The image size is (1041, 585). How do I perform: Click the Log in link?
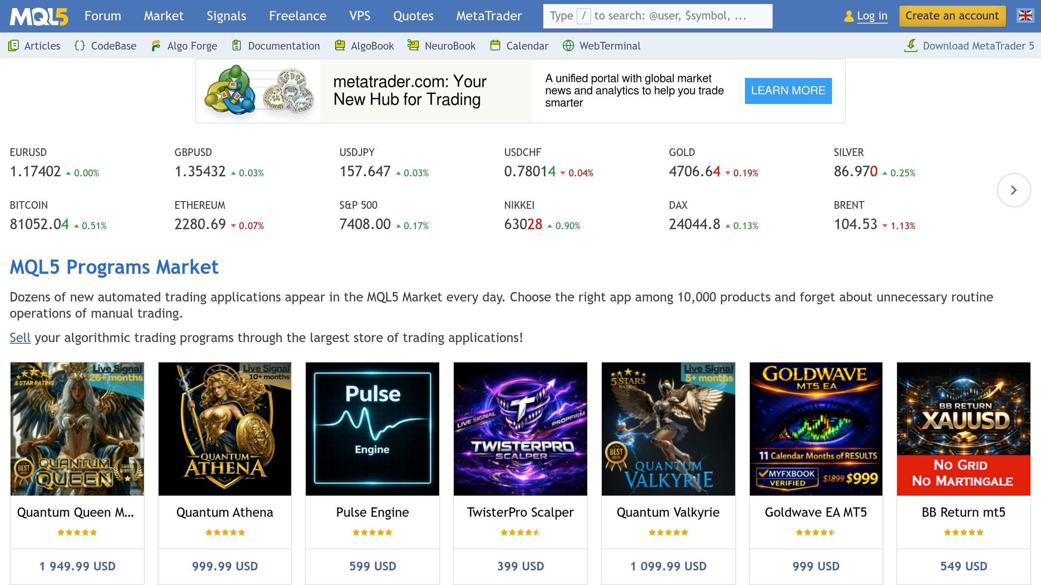[872, 16]
